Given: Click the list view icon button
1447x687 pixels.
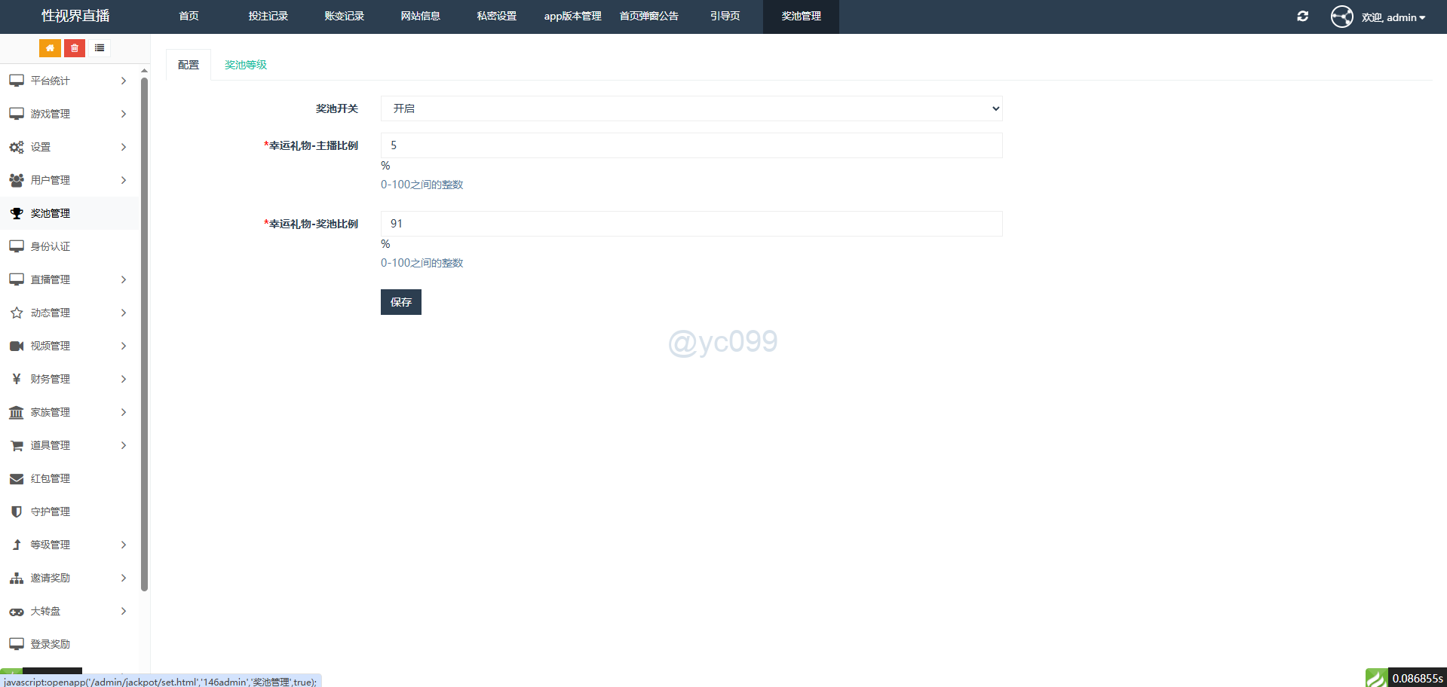Looking at the screenshot, I should tap(100, 48).
